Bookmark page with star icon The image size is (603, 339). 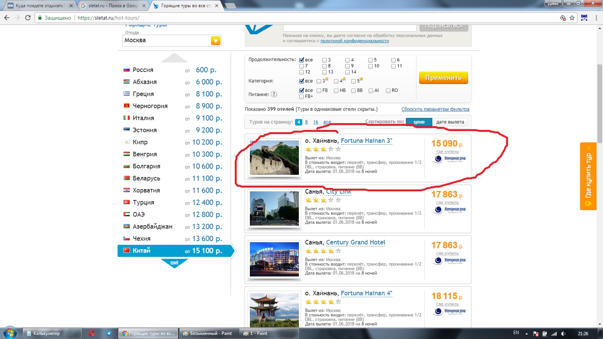(x=572, y=18)
